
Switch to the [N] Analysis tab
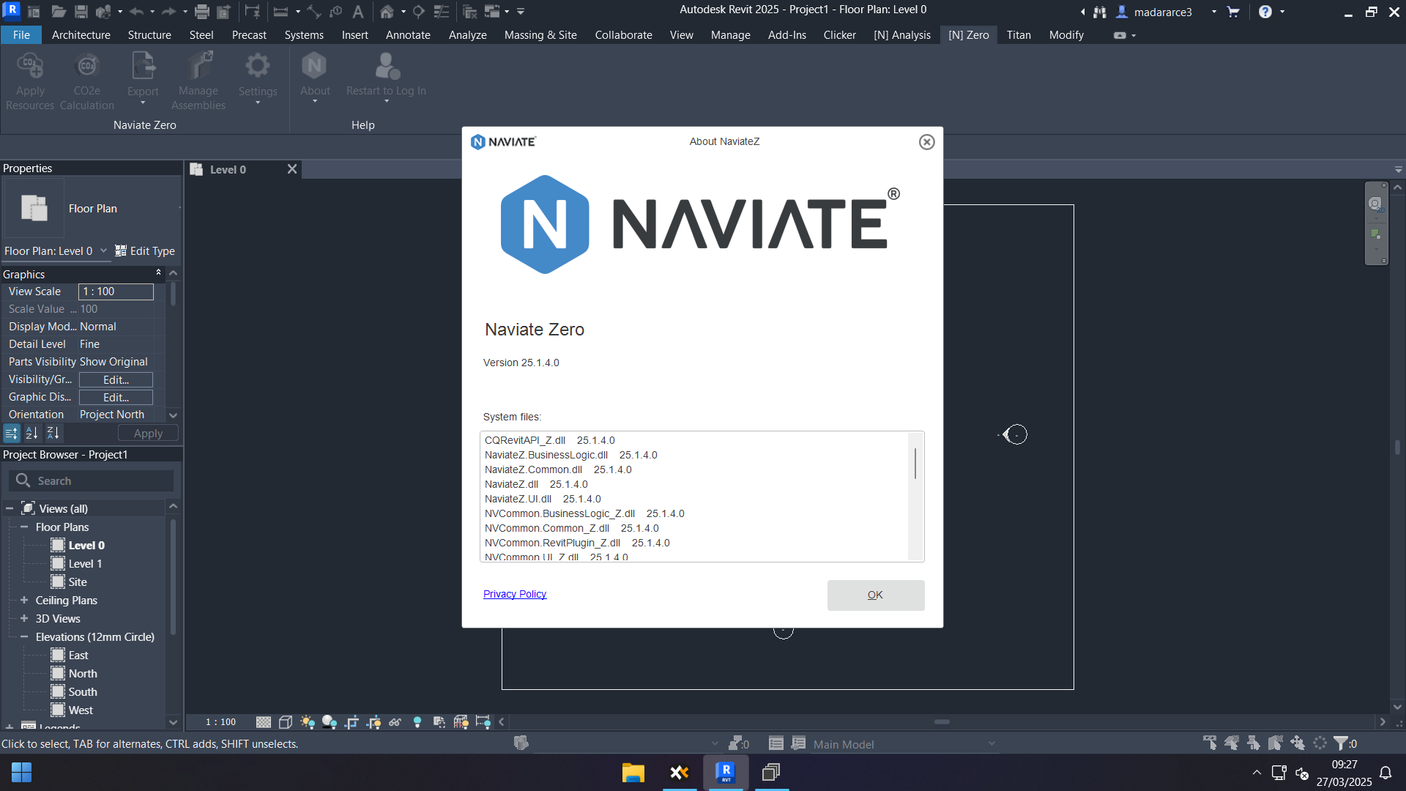point(902,34)
